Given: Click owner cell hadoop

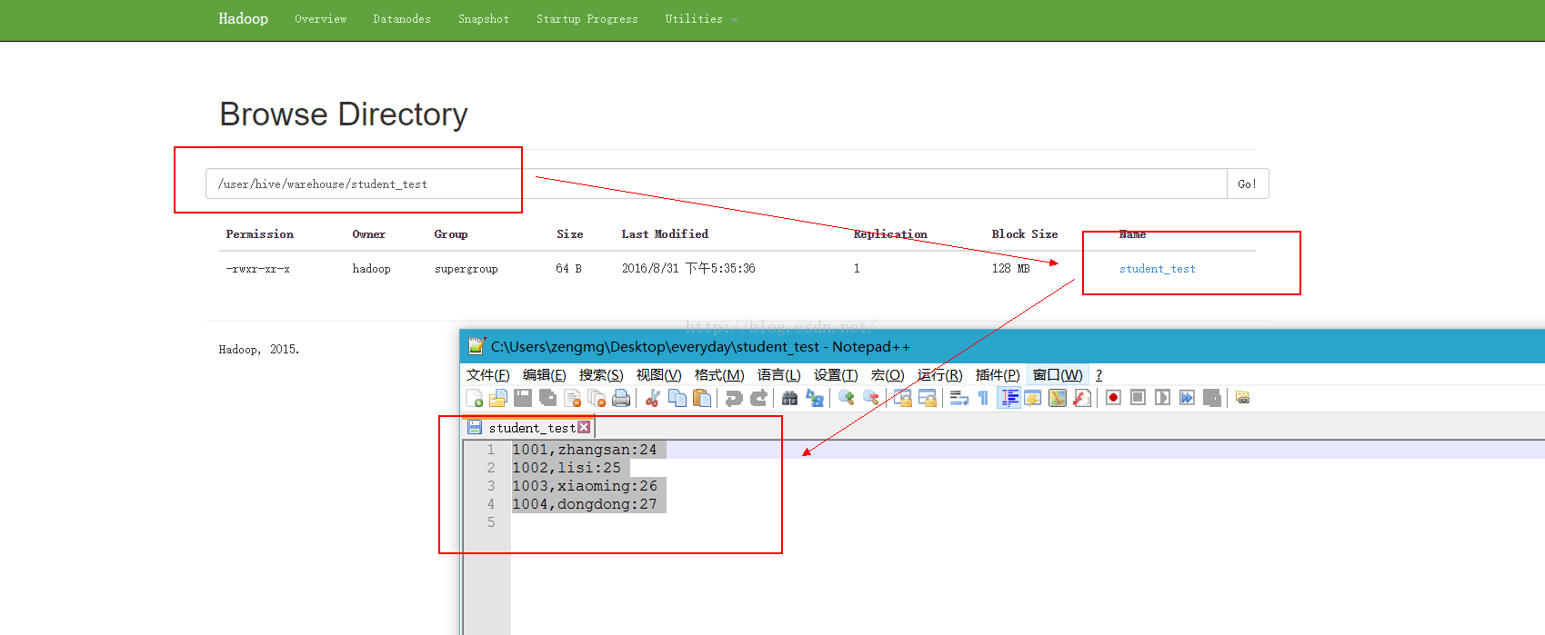Looking at the screenshot, I should pyautogui.click(x=371, y=269).
